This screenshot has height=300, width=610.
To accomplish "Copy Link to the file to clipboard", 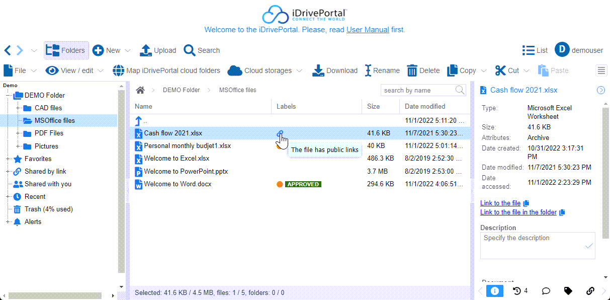I will (x=527, y=203).
